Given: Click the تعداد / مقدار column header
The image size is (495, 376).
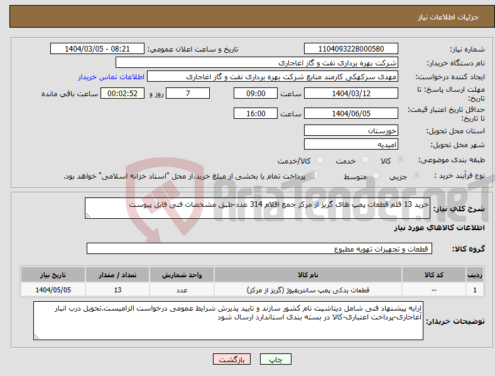Looking at the screenshot, I should [117, 275].
